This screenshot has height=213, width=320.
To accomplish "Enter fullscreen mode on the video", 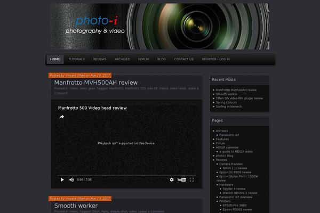I will (x=192, y=180).
